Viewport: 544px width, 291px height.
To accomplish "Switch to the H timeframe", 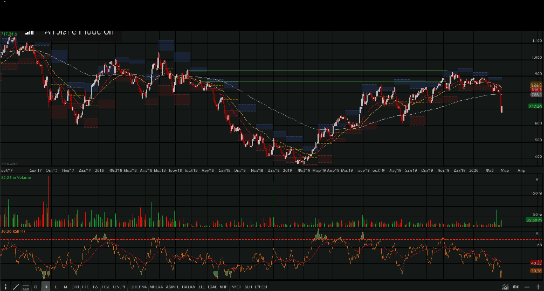I will pyautogui.click(x=46, y=287).
